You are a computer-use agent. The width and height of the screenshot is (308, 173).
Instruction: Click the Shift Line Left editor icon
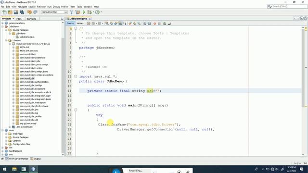tap(145, 24)
